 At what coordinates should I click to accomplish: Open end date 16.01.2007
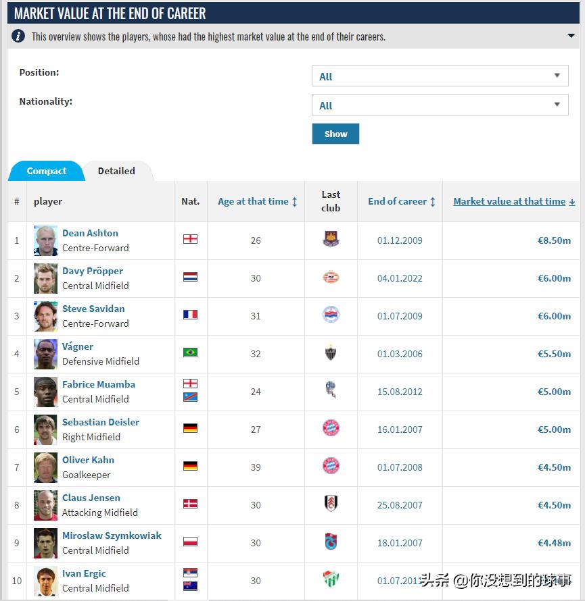[x=400, y=429]
